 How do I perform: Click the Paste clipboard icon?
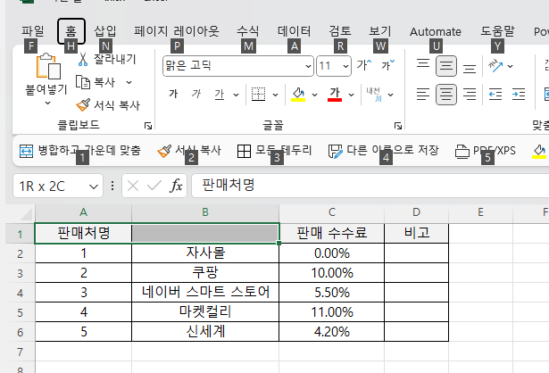point(48,66)
